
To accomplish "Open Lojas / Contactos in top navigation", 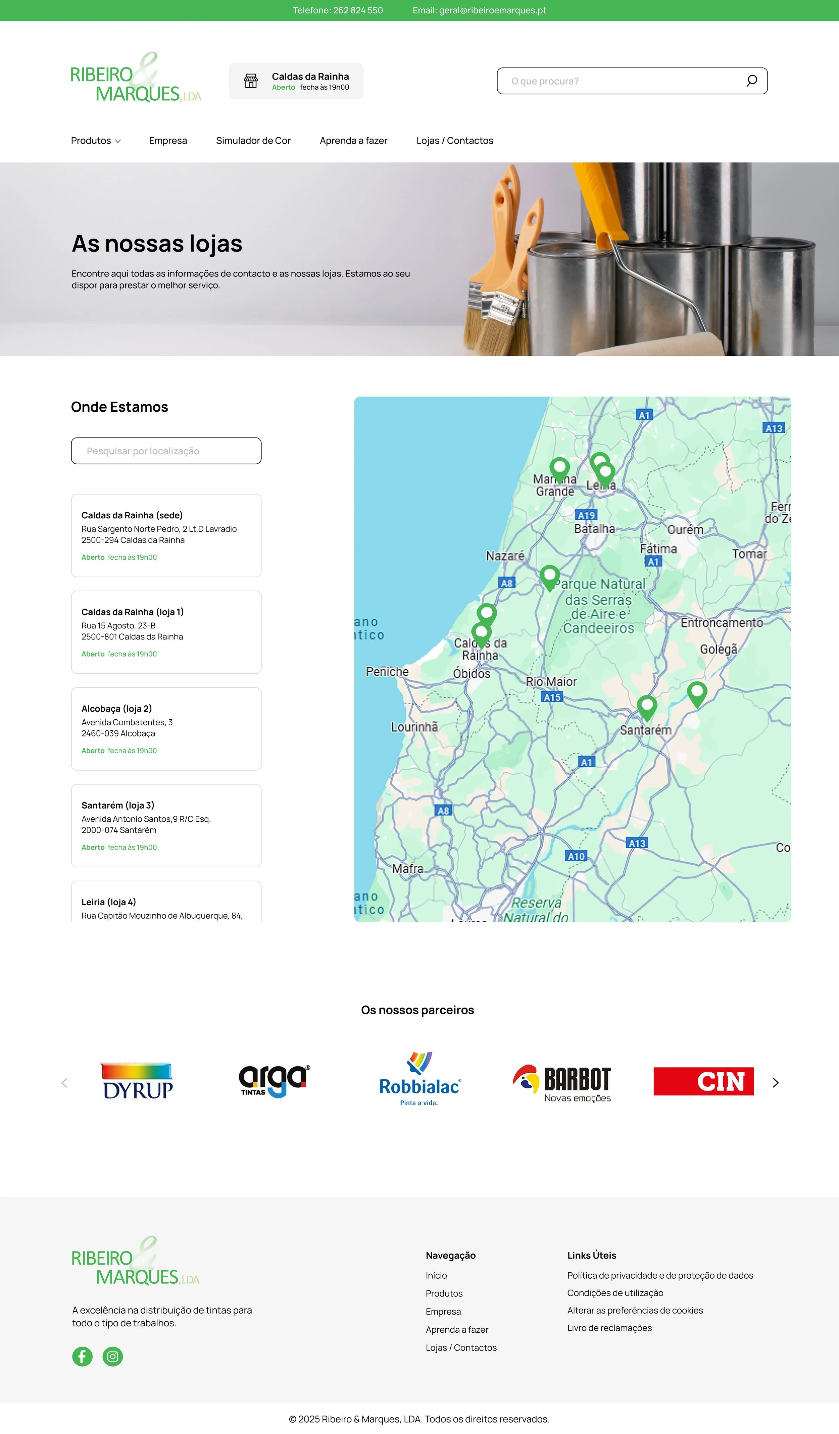I will tap(454, 141).
